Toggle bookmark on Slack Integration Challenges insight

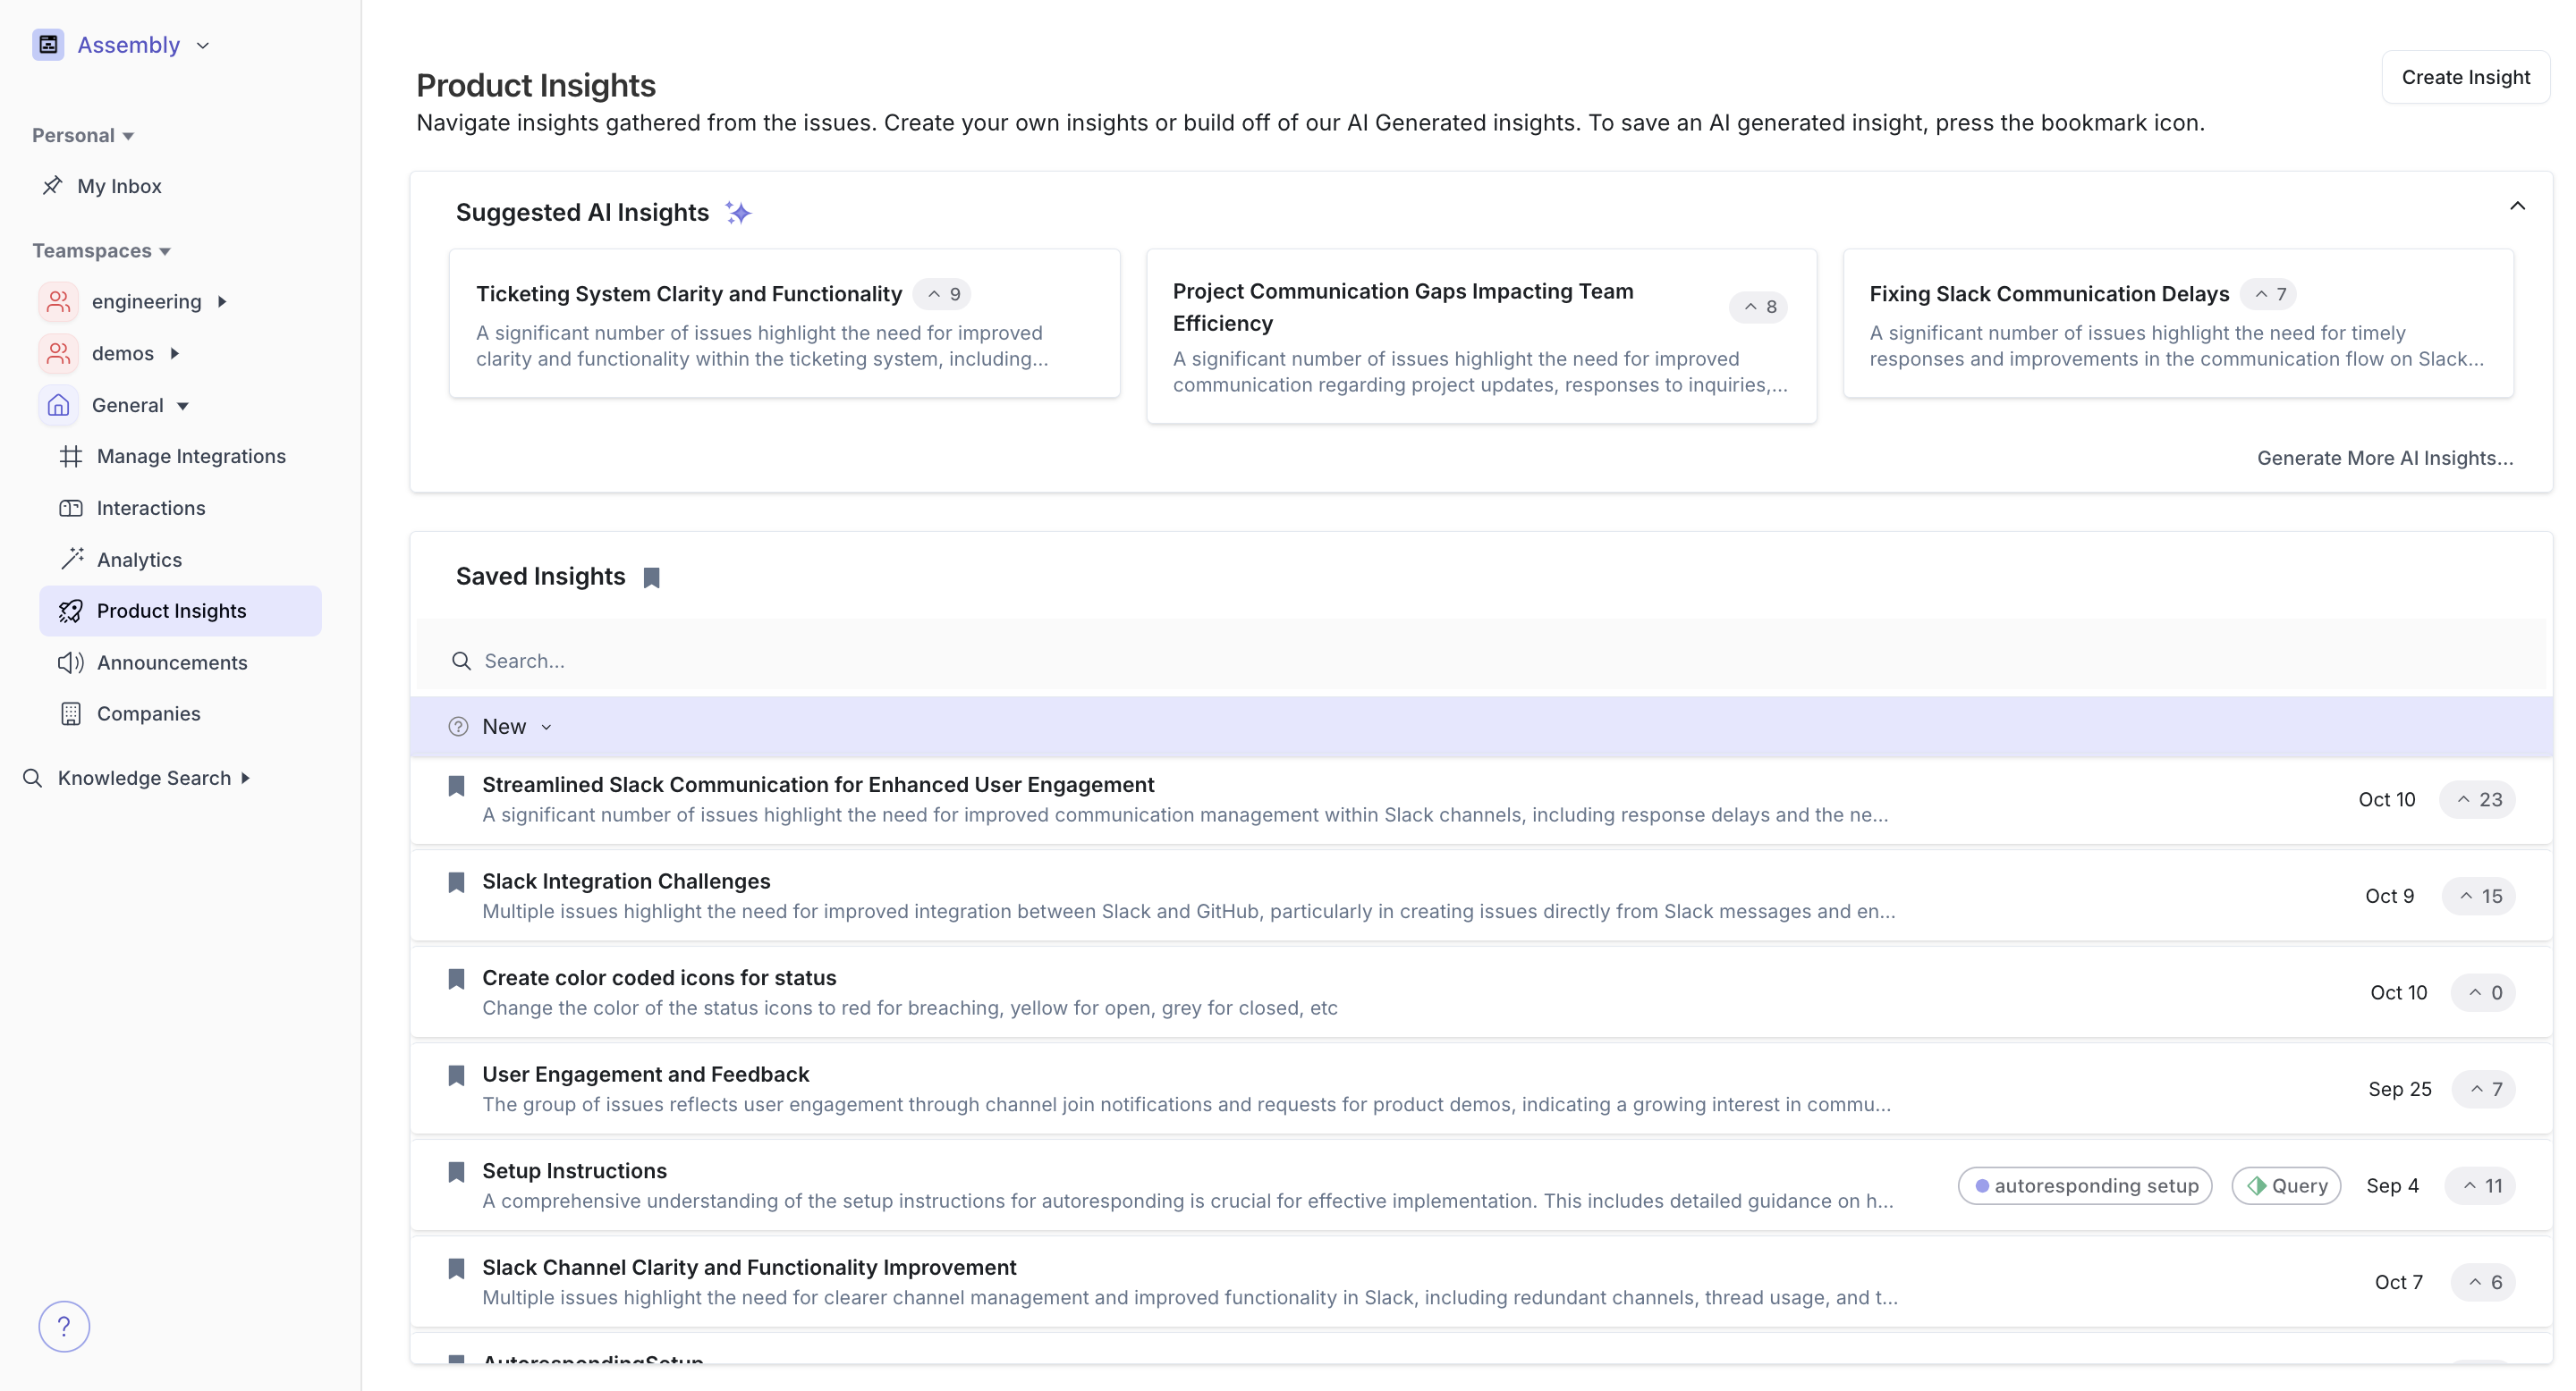[456, 882]
